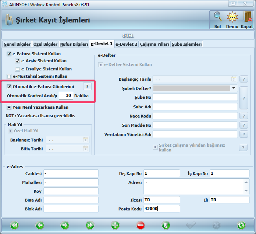This screenshot has width=256, height=234.
Task: Go to first record double-left arrow
Action: (x=14, y=226)
